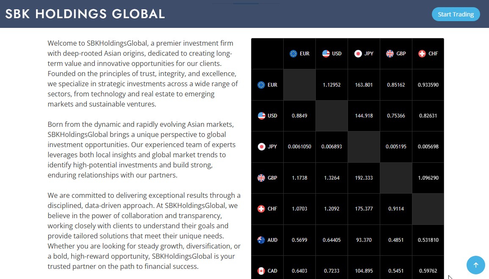
Task: Click the USD flag icon in header row
Action: [326, 54]
